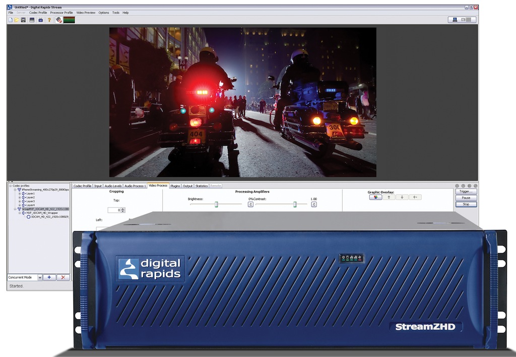Click the Graphic Overlay move down arrow

(402, 198)
